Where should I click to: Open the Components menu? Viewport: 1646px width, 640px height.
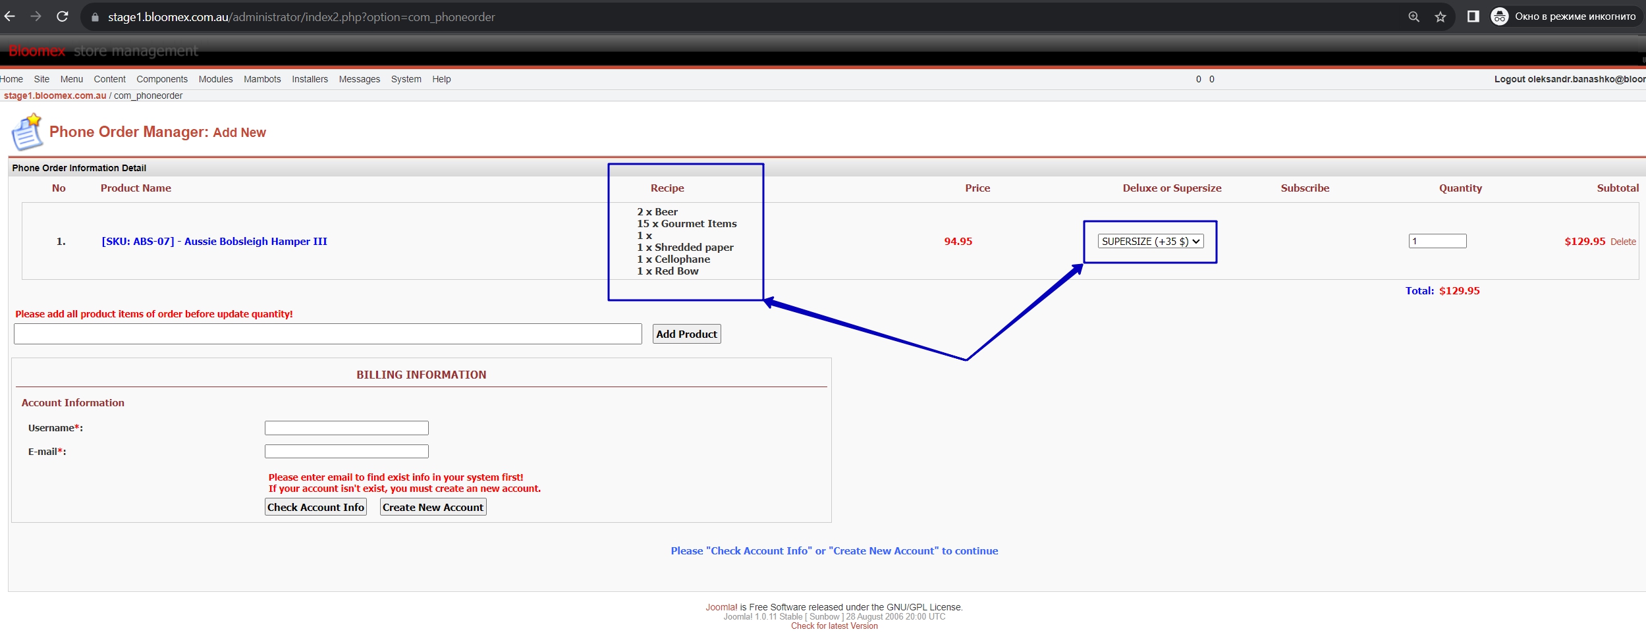click(162, 79)
